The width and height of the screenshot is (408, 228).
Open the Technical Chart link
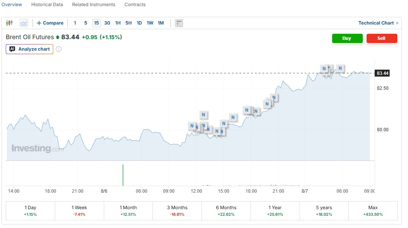(379, 23)
